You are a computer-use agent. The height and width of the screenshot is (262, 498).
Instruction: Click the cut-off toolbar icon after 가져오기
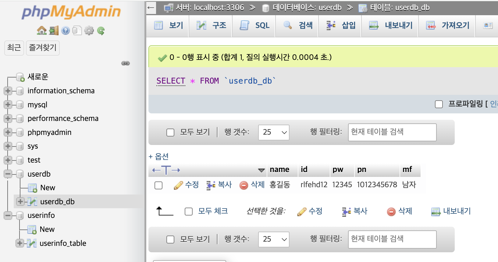click(488, 26)
